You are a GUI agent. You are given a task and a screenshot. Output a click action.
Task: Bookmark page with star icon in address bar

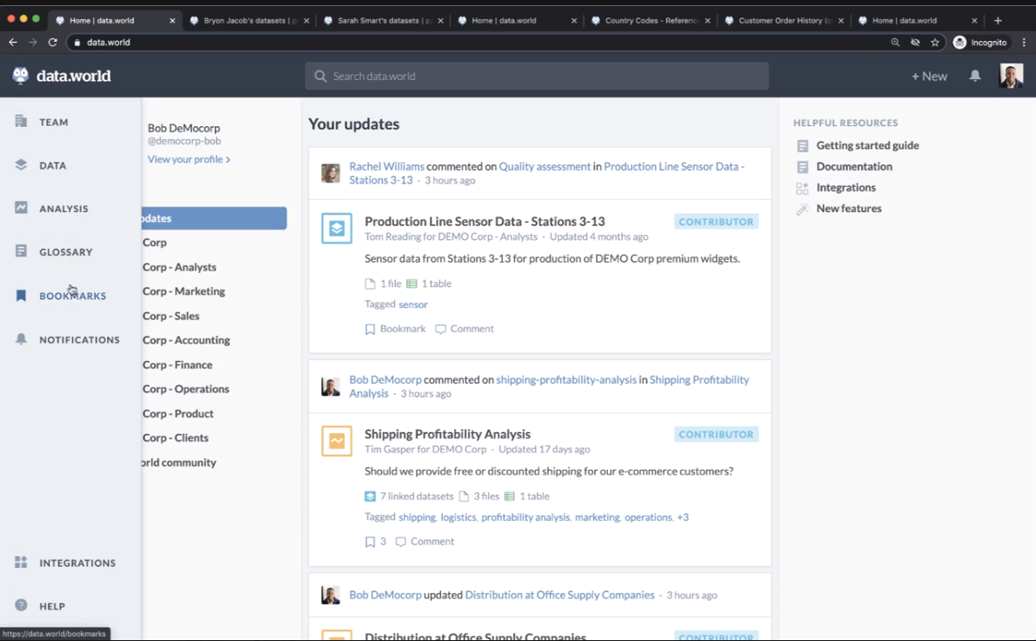pos(935,43)
